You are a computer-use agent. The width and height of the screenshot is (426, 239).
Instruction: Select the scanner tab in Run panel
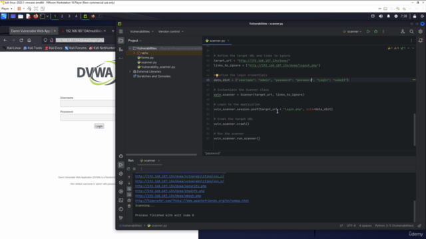tap(149, 161)
